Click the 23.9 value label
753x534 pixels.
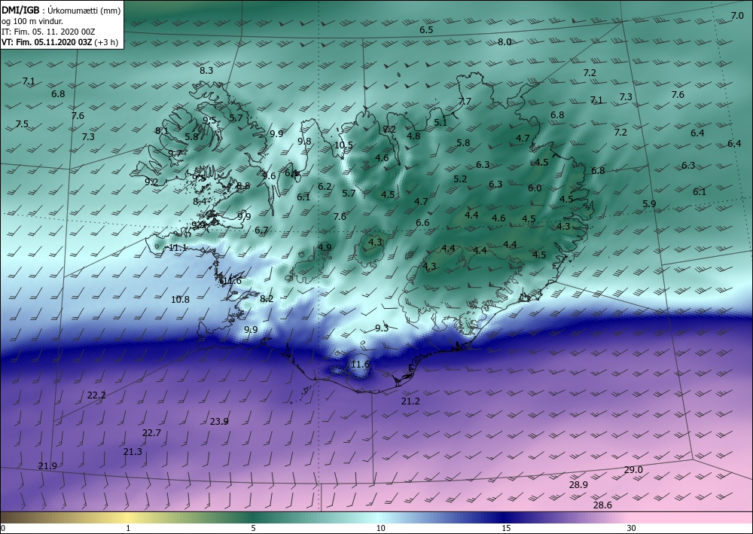click(219, 422)
